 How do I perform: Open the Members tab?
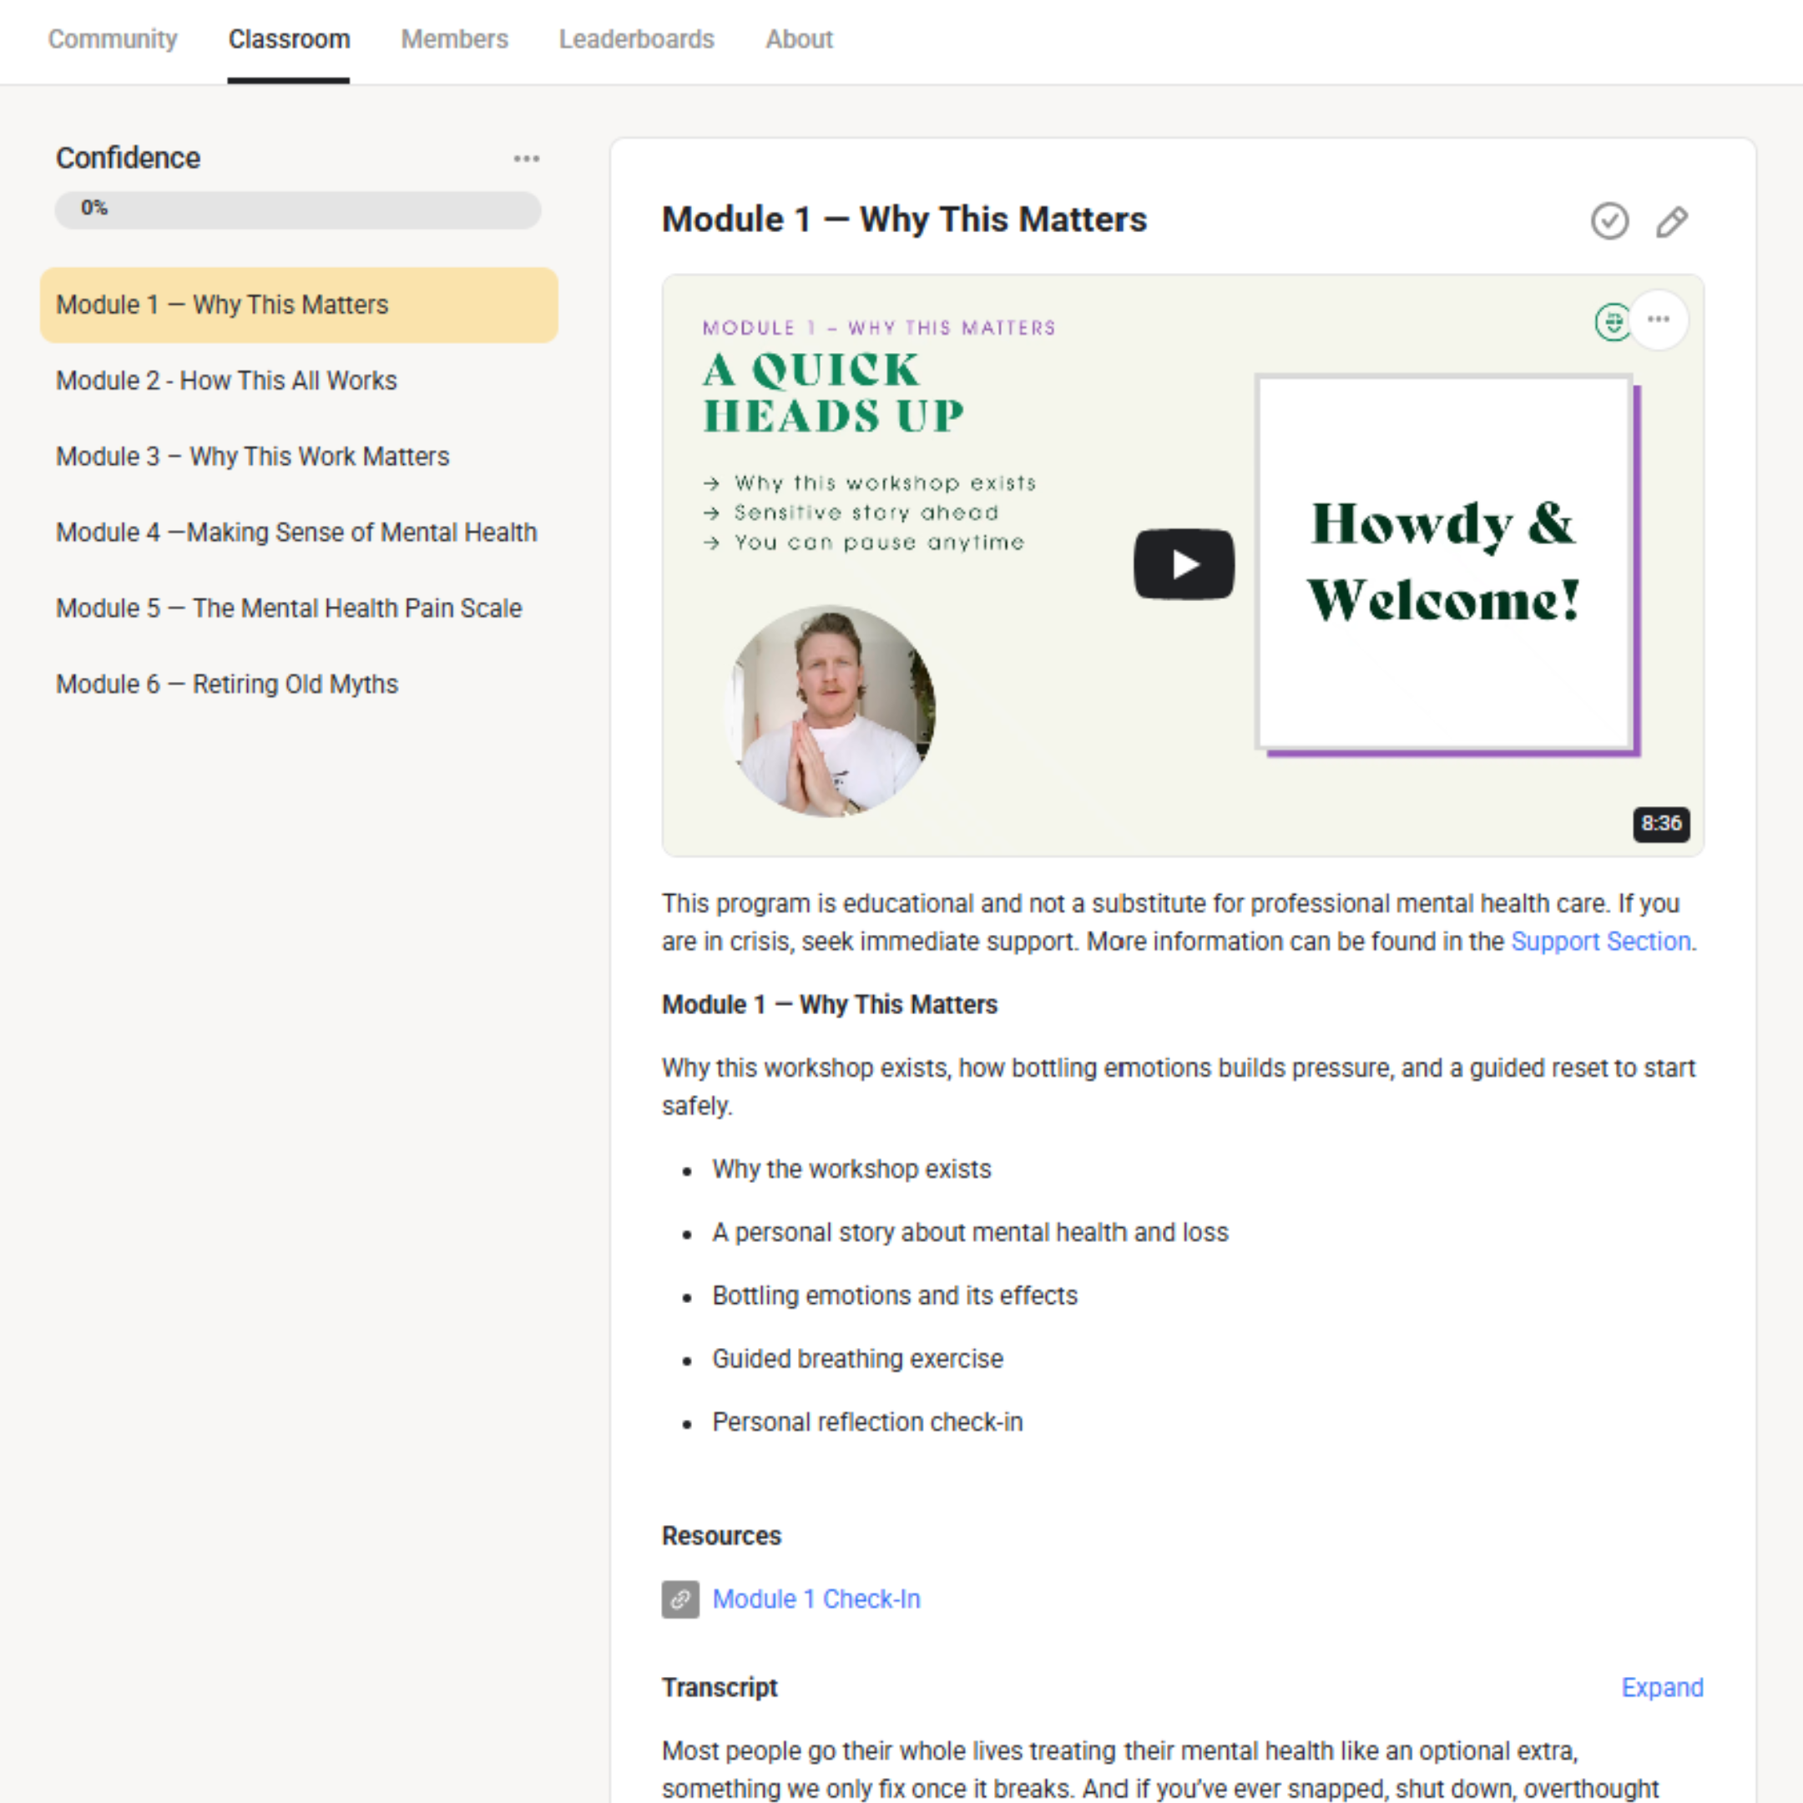point(454,39)
